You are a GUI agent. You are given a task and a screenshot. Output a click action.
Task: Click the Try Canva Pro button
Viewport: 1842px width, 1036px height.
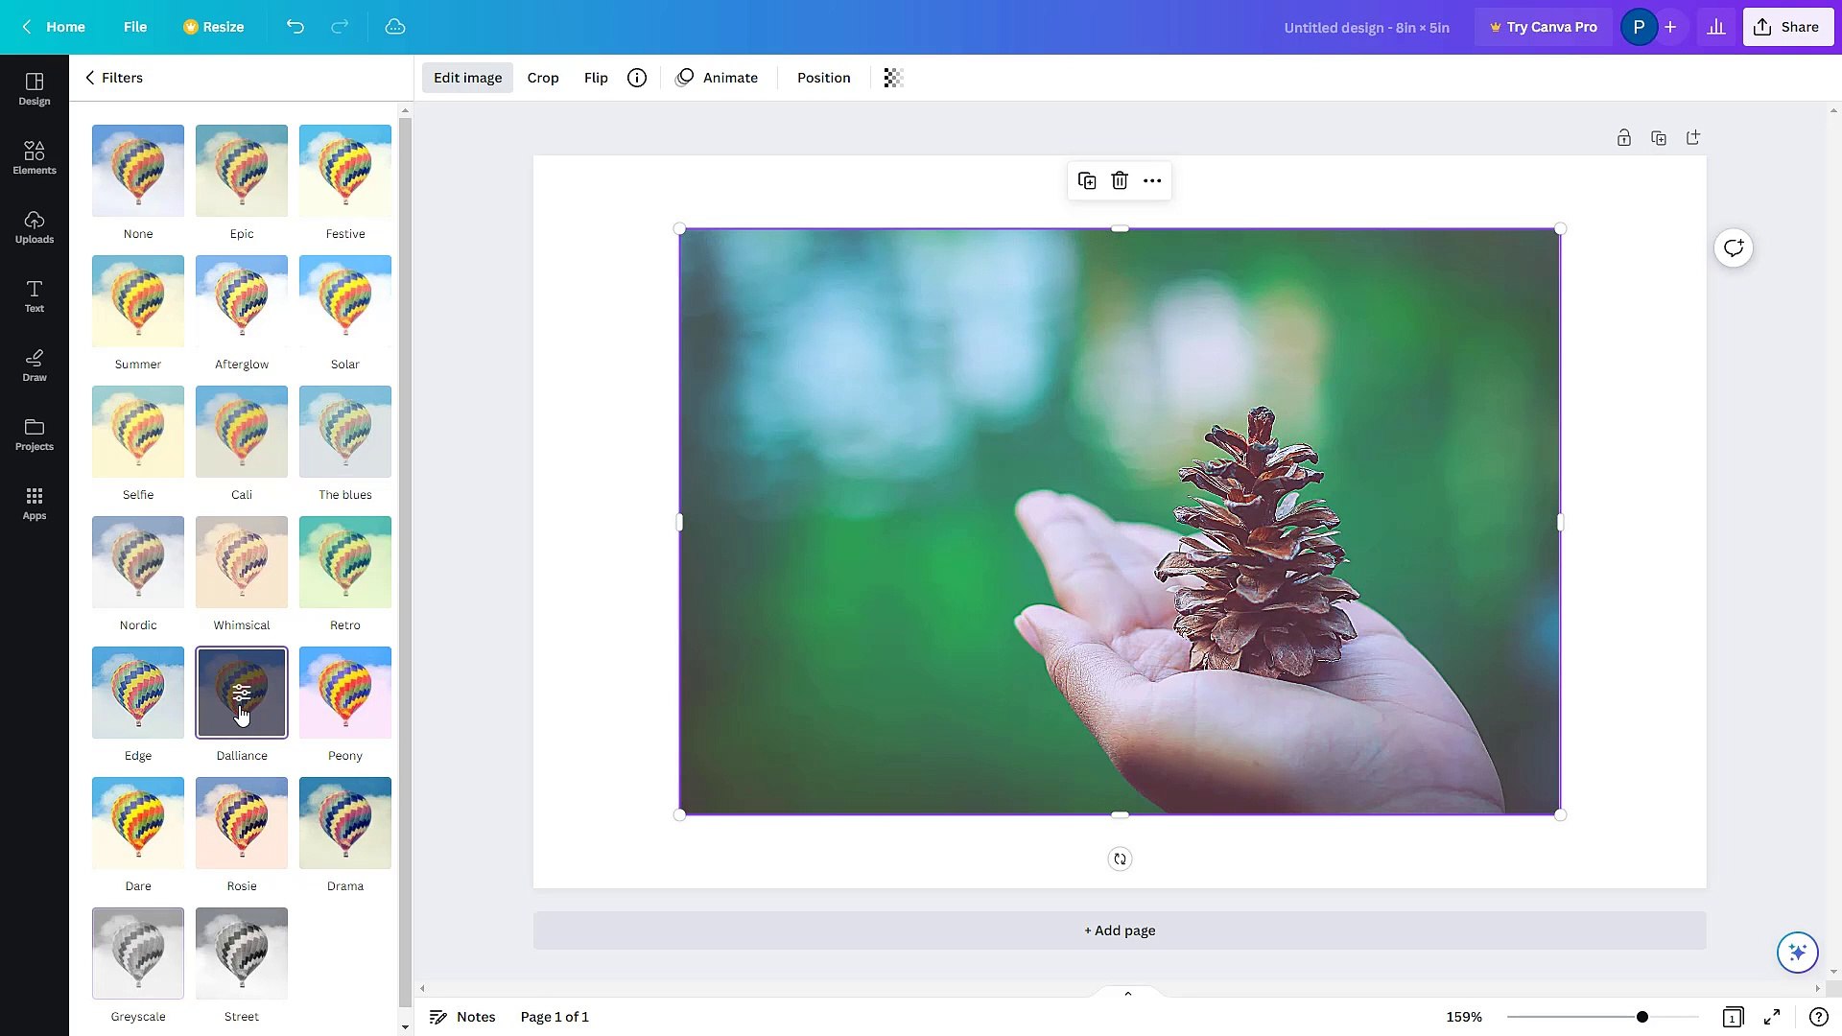coord(1543,27)
